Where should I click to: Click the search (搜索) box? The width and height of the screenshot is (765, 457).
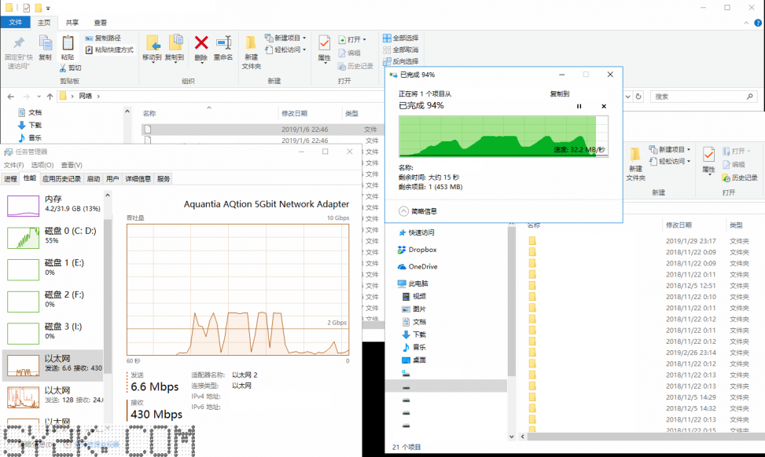click(x=703, y=97)
